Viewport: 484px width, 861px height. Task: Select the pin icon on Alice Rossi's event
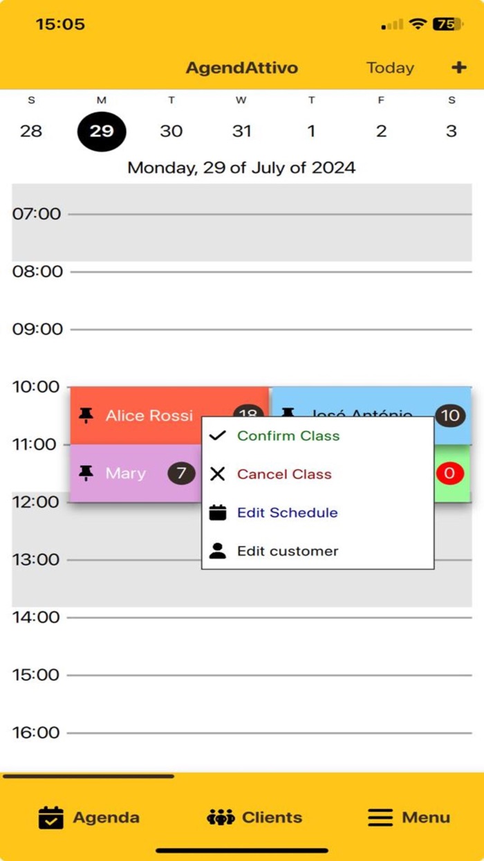tap(86, 415)
